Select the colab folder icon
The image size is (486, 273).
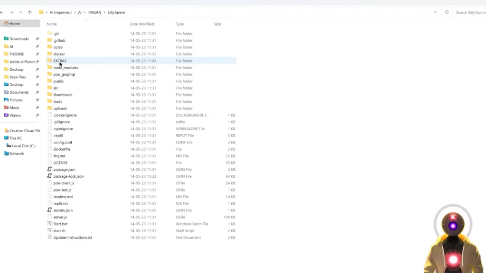coord(49,47)
